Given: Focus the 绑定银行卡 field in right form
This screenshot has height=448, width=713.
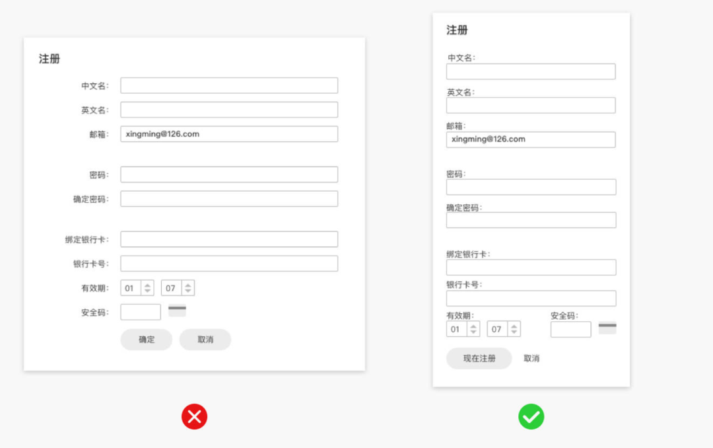Looking at the screenshot, I should (531, 267).
